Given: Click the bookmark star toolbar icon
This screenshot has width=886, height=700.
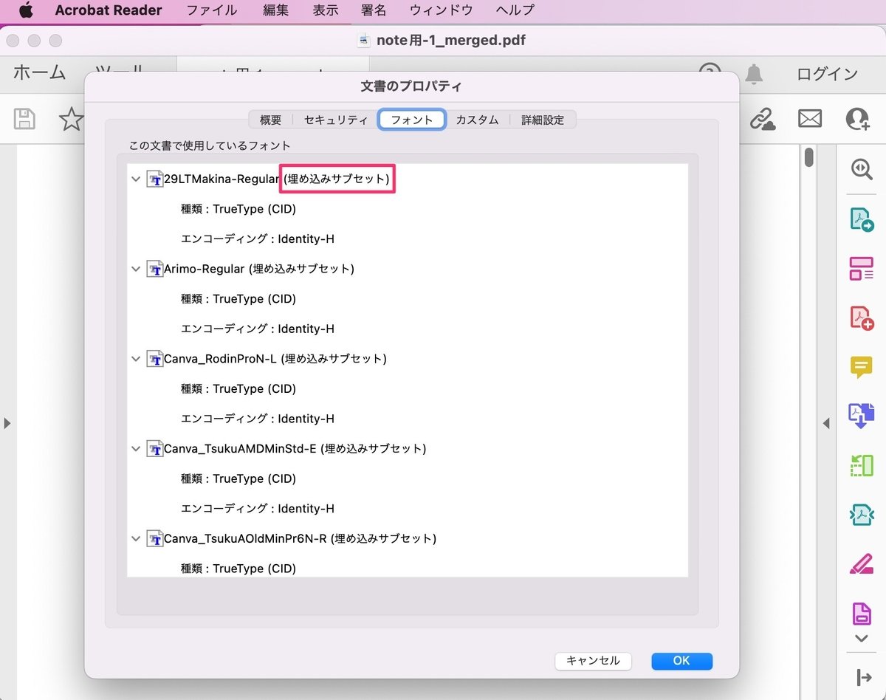Looking at the screenshot, I should (x=71, y=119).
